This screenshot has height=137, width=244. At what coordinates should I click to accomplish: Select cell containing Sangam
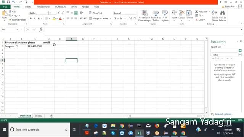pos(10,46)
